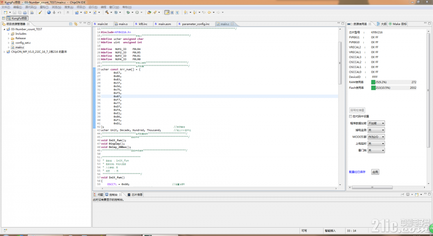This screenshot has width=433, height=236.
Task: Toggle link with editor in project explorer
Action: [75, 24]
